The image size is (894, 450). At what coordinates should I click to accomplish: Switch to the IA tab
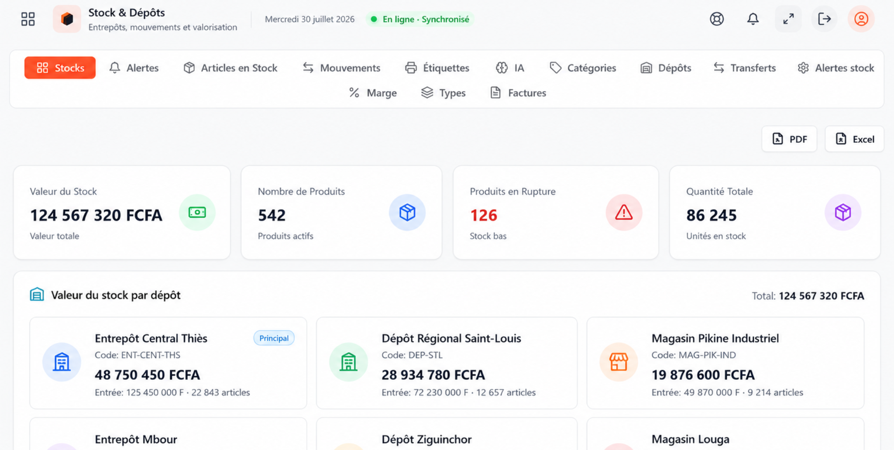click(510, 68)
